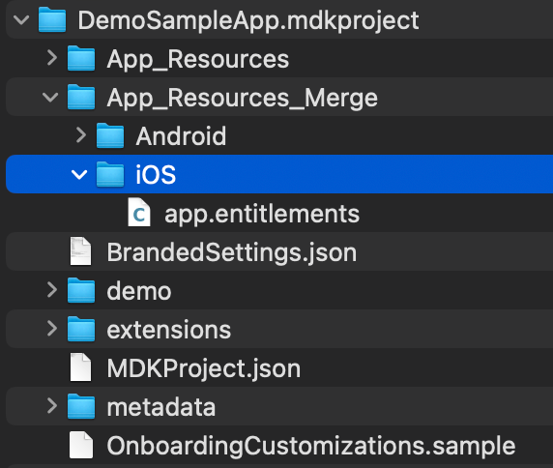The height and width of the screenshot is (468, 553).
Task: Select the app.entitlements file name
Action: (262, 214)
